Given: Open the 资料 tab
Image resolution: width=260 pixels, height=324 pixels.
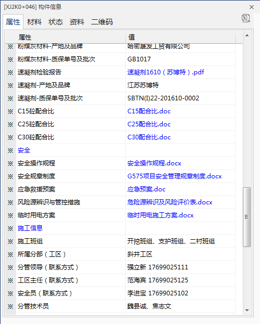Looking at the screenshot, I should pyautogui.click(x=77, y=22).
